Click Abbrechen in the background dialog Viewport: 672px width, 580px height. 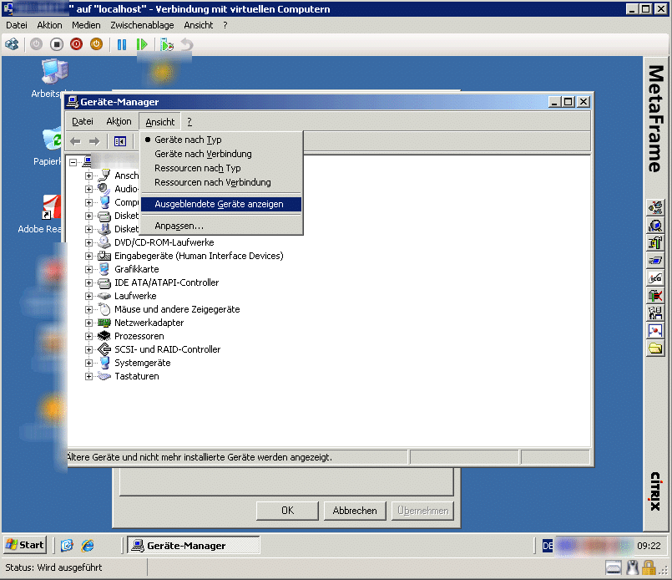[355, 511]
